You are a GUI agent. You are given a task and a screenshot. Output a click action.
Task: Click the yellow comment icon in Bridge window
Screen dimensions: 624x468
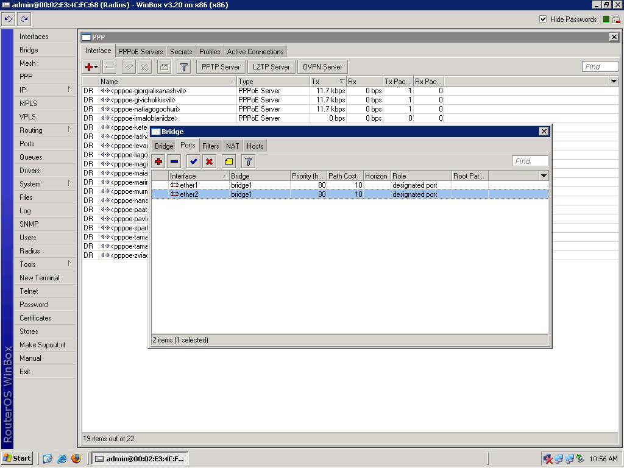tap(229, 161)
